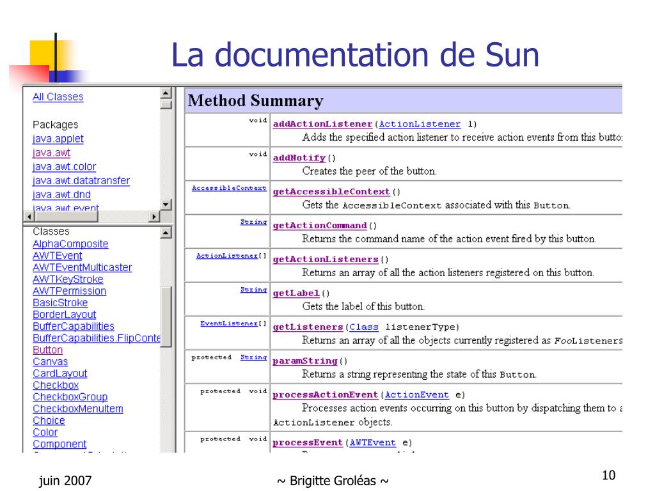Open the BufferCapabilities class link
The height and width of the screenshot is (491, 655).
pos(74,326)
